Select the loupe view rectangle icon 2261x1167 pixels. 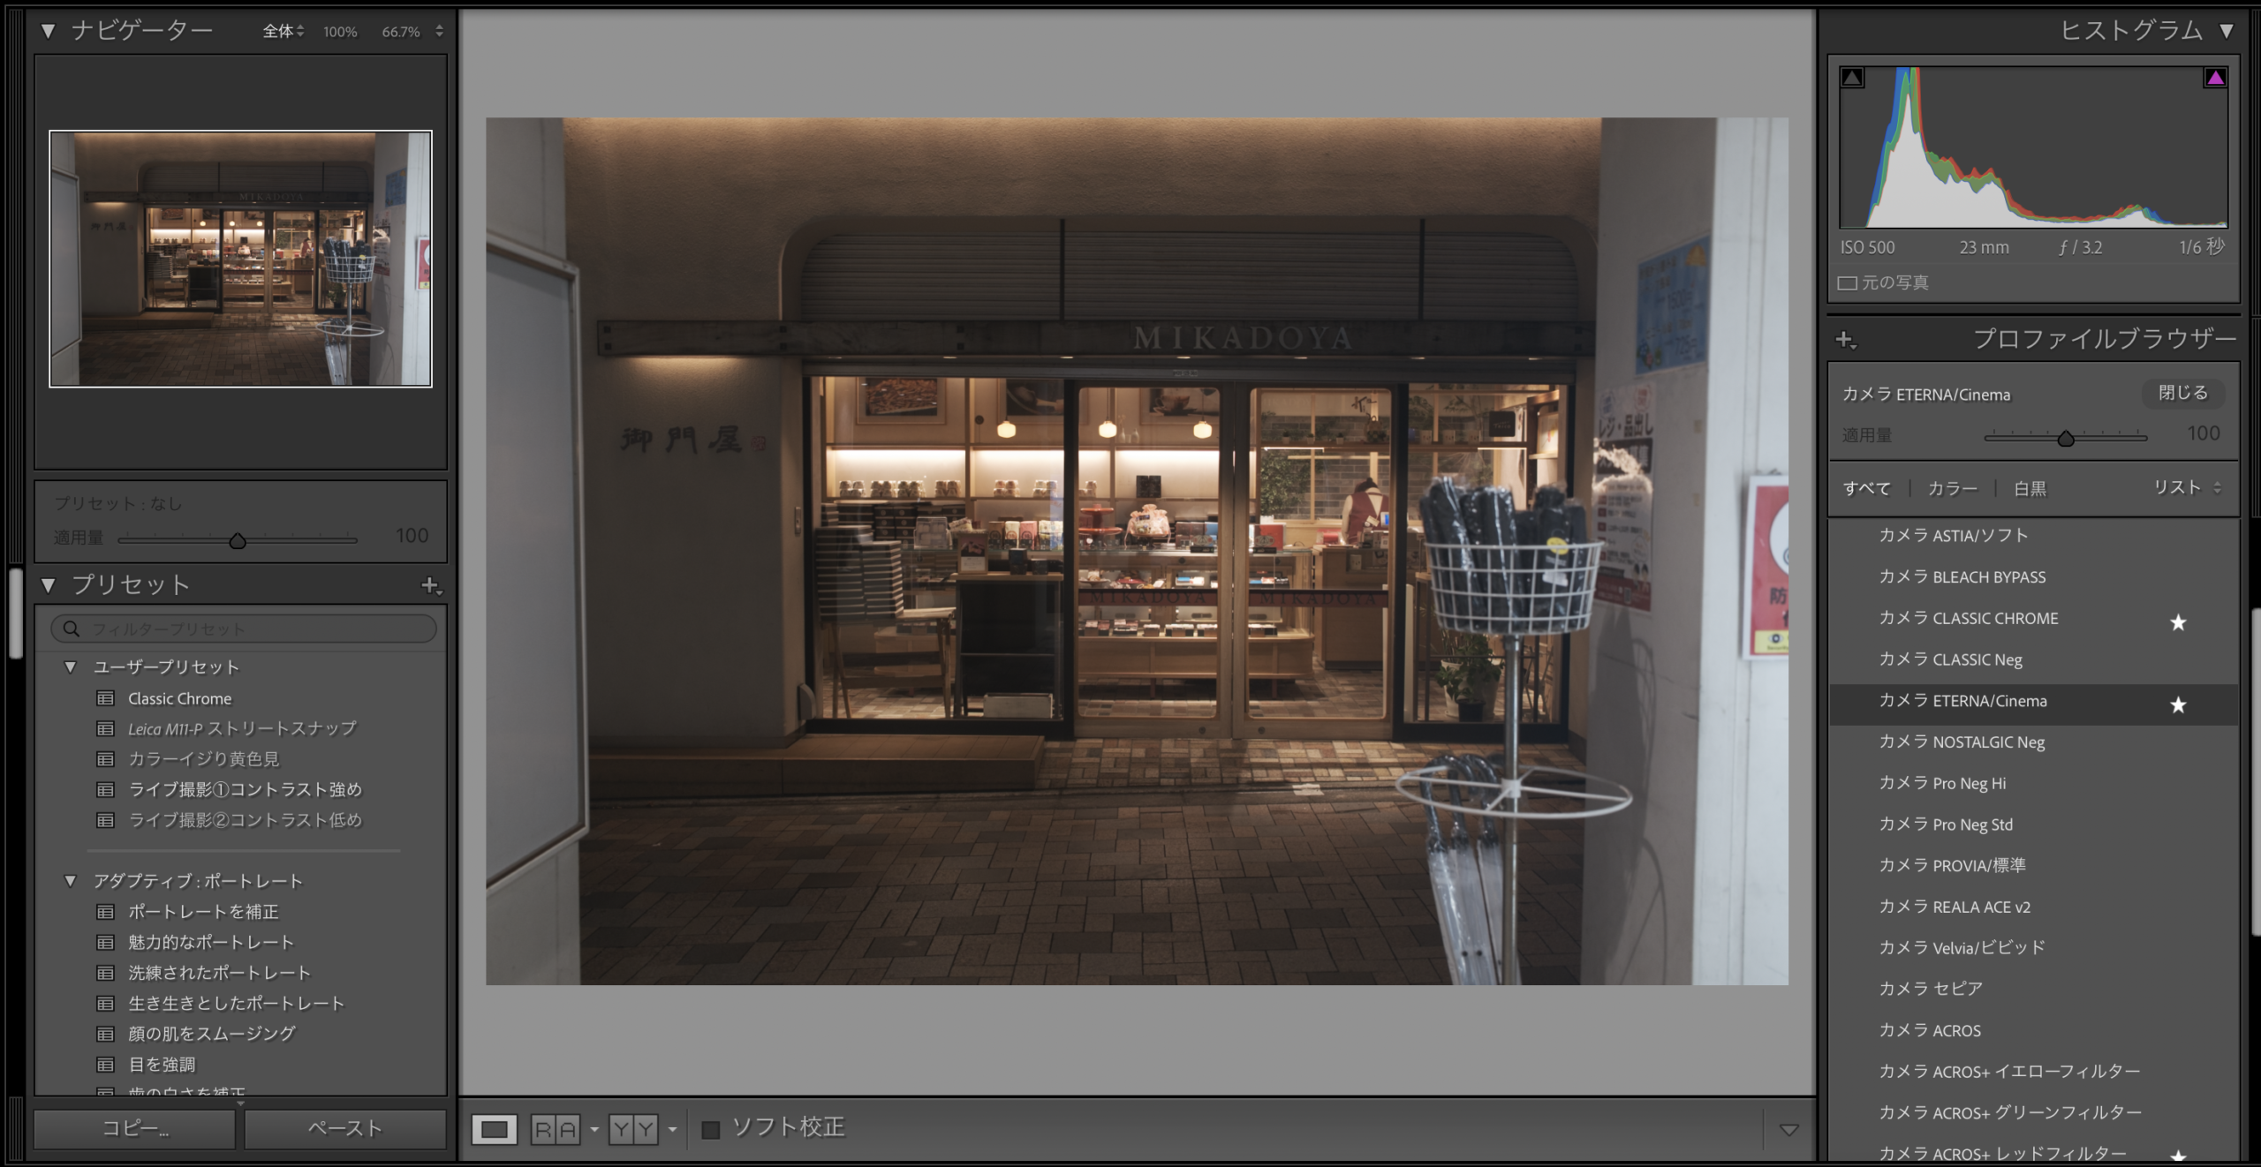tap(494, 1129)
